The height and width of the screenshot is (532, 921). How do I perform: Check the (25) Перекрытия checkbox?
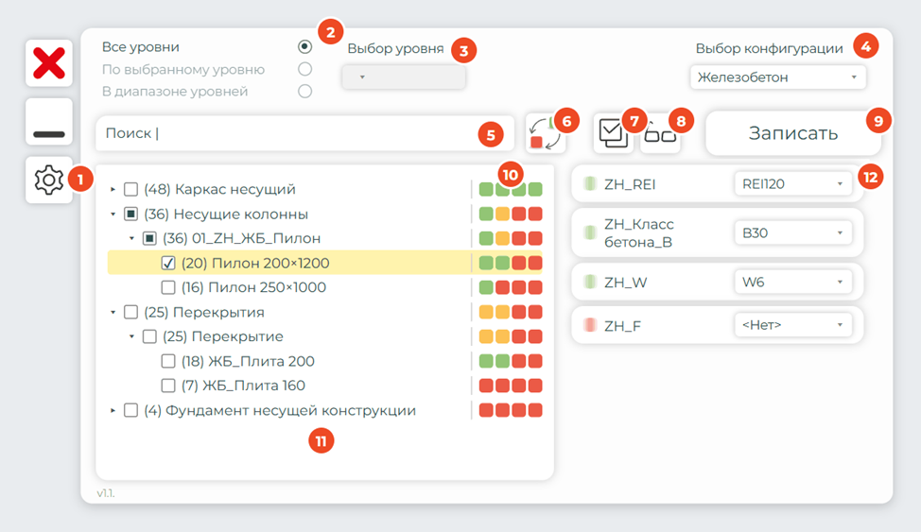(131, 312)
